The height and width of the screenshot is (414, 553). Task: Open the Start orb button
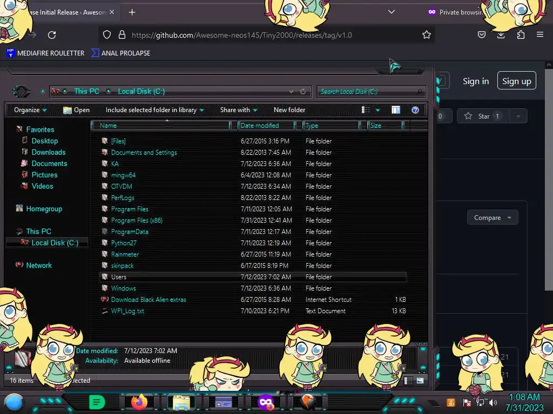[x=14, y=403]
